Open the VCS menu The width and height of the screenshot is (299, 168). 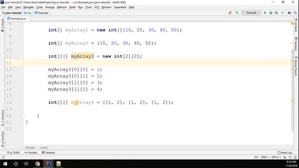[97, 7]
